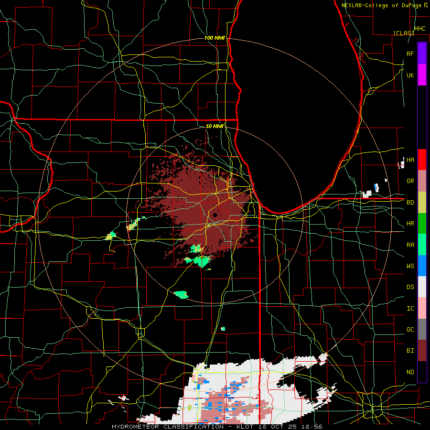Pick the mint green RA legend swatch
Image resolution: width=430 pixels, height=430 pixels.
(x=422, y=245)
